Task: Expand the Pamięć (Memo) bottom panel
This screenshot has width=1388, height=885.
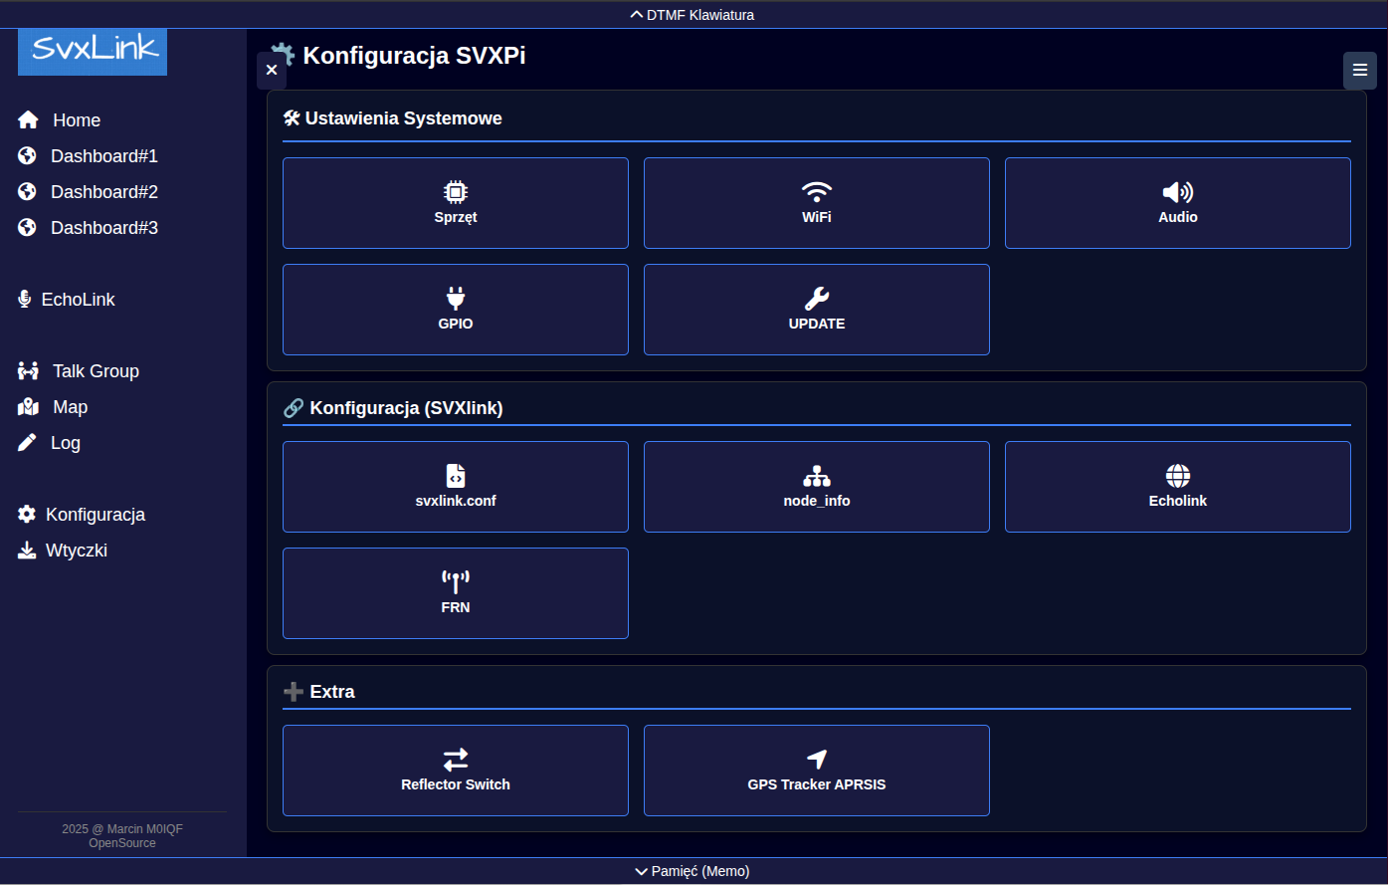Action: click(x=693, y=871)
